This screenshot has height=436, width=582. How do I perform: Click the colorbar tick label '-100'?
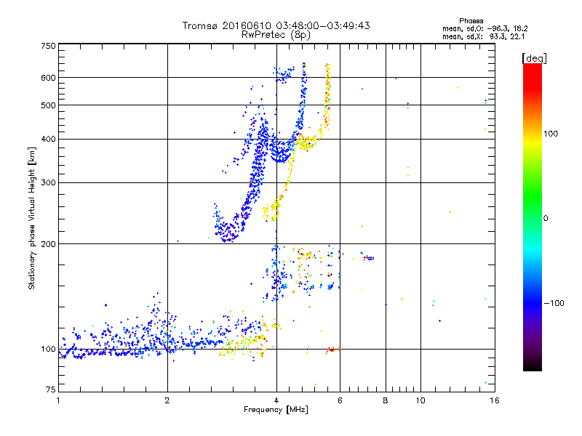pos(554,303)
